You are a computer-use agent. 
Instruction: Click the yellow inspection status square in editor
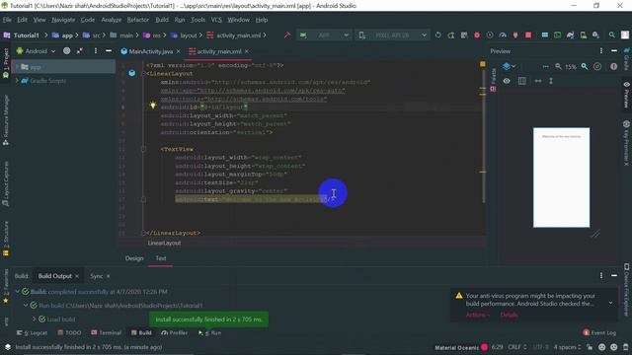483,64
